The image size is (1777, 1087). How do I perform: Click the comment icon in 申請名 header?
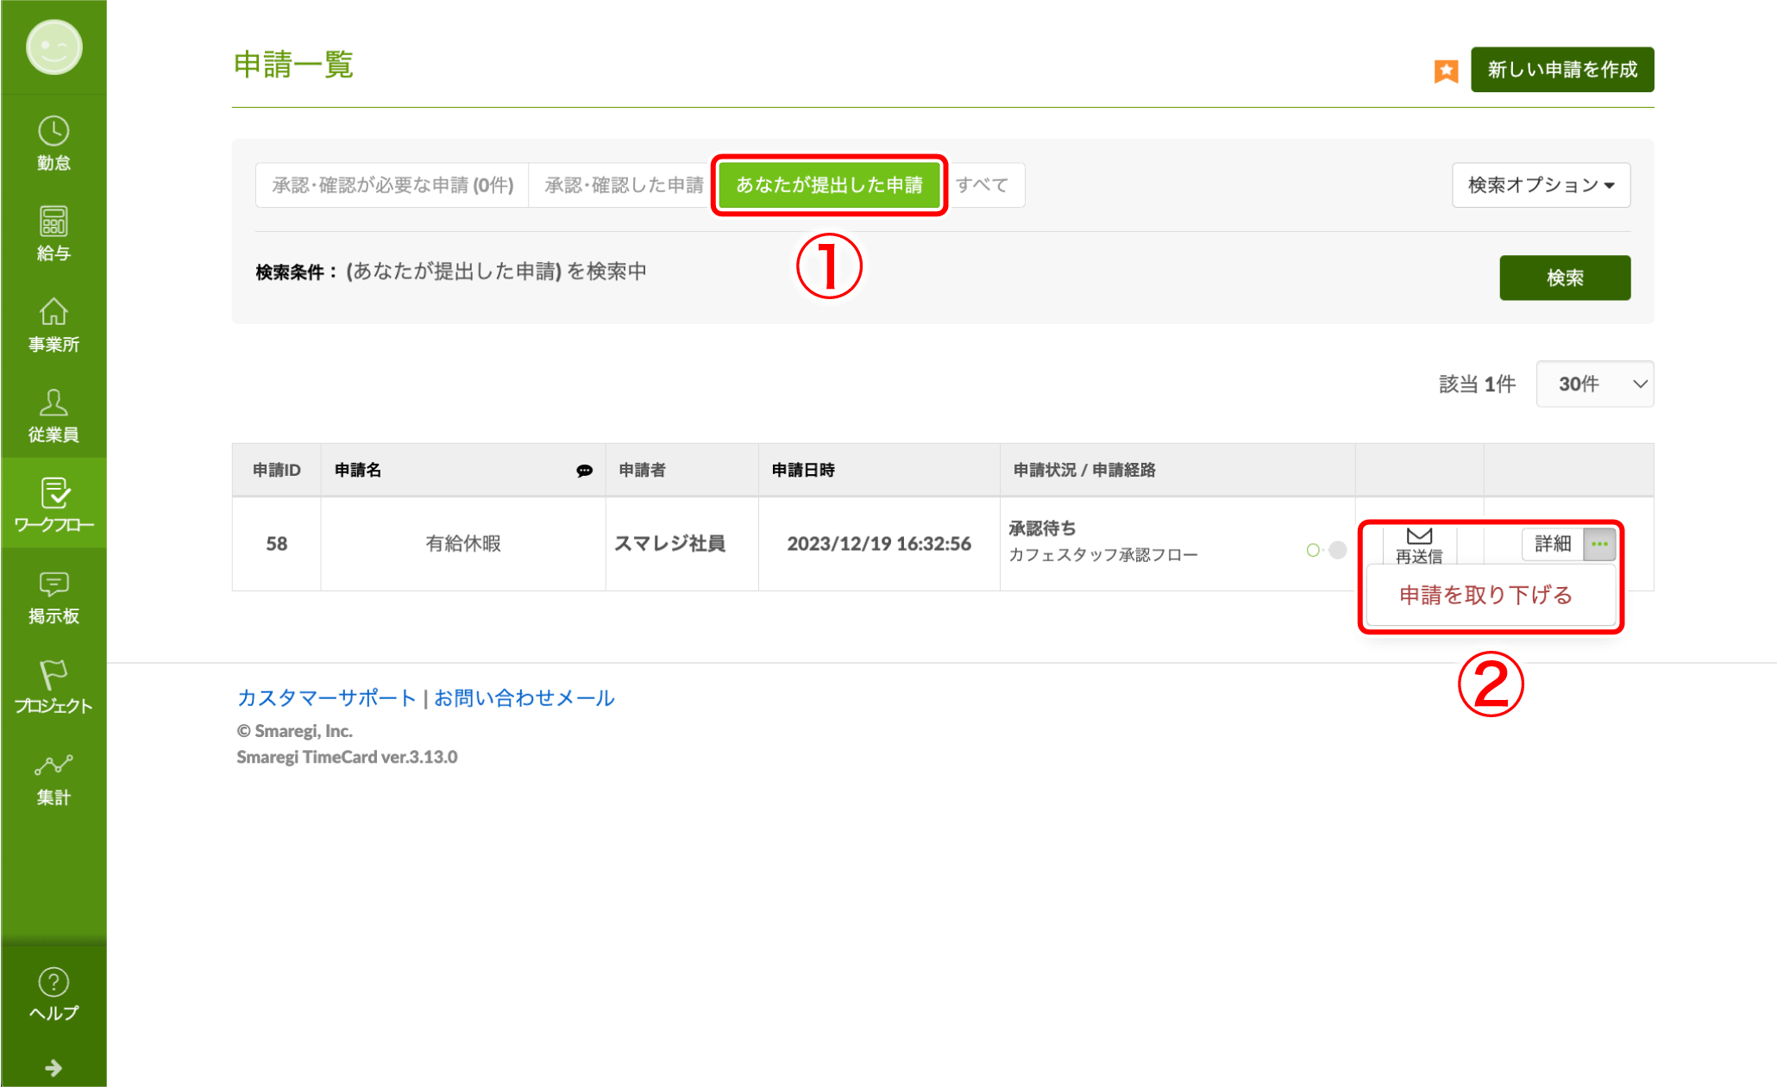tap(584, 471)
